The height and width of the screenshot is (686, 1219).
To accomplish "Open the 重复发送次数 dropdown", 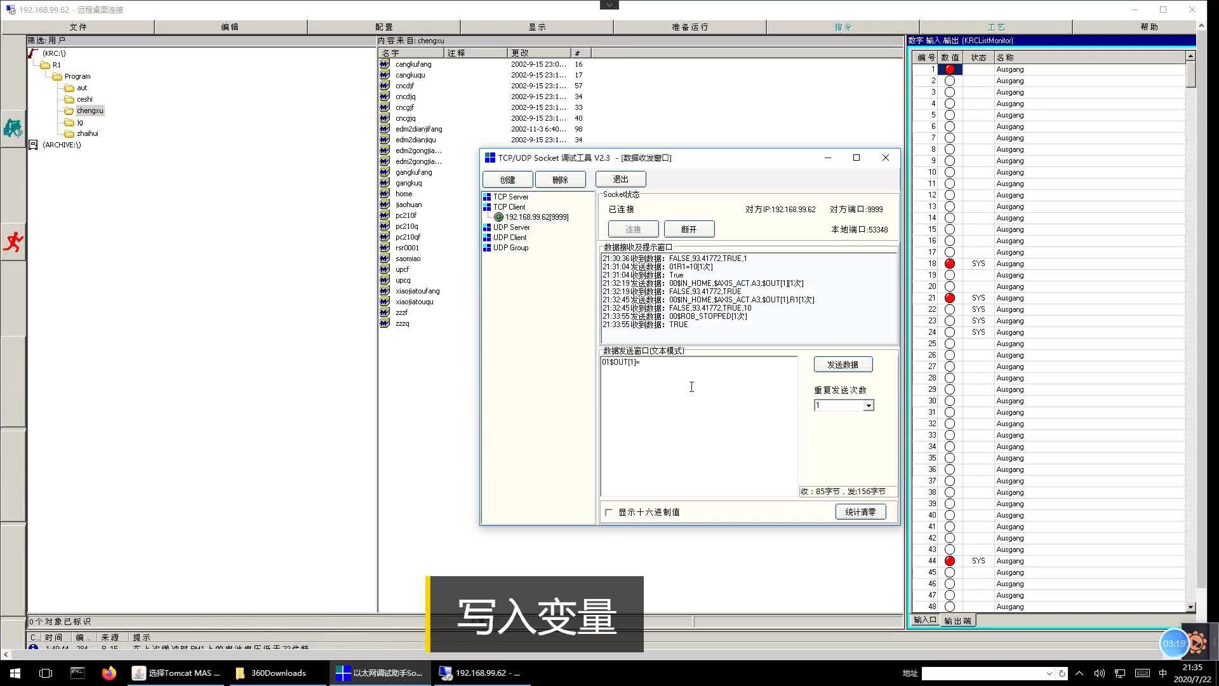I will coord(868,405).
